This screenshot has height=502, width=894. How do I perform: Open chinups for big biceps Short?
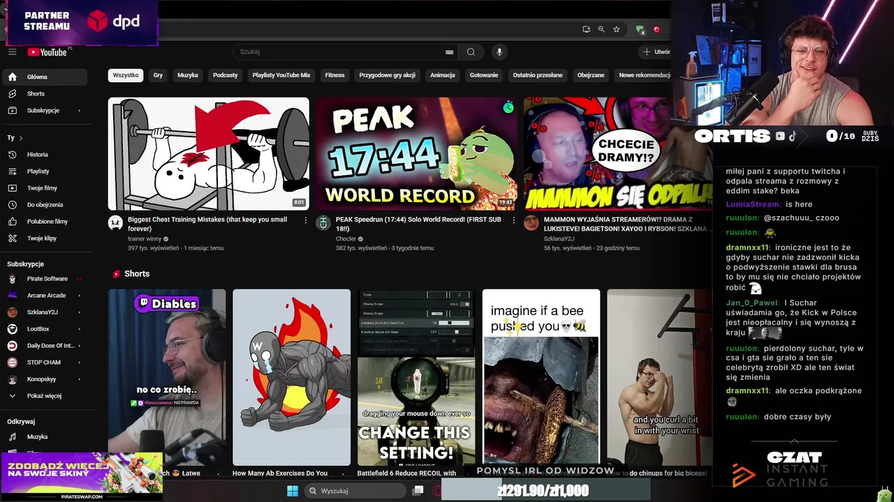tap(659, 377)
